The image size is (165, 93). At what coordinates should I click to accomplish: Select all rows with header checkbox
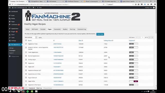[26, 41]
